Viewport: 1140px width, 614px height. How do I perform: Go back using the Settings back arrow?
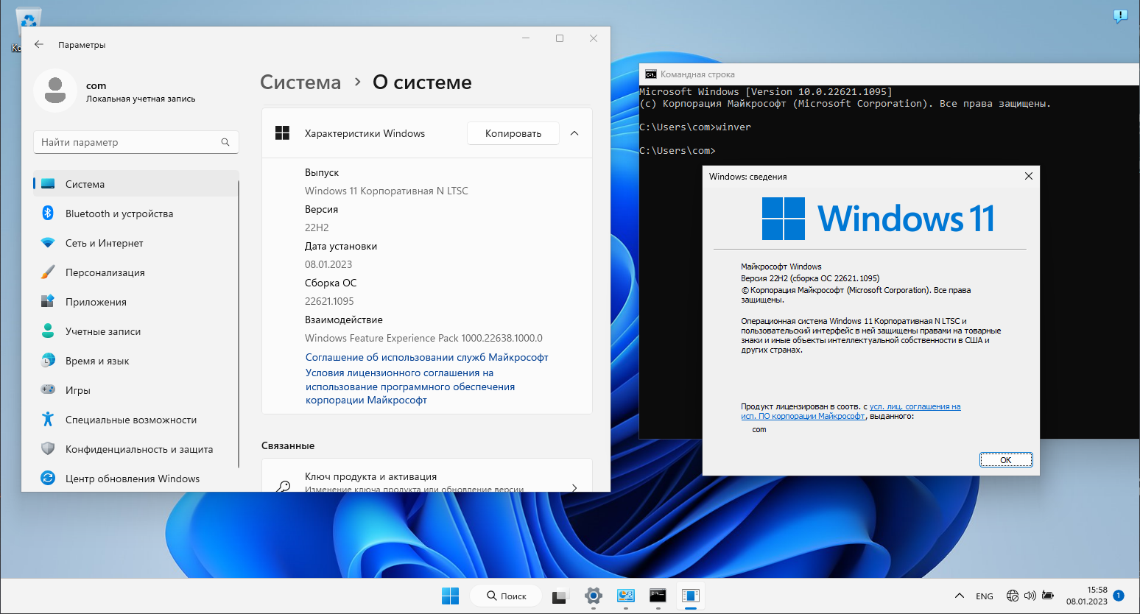39,44
